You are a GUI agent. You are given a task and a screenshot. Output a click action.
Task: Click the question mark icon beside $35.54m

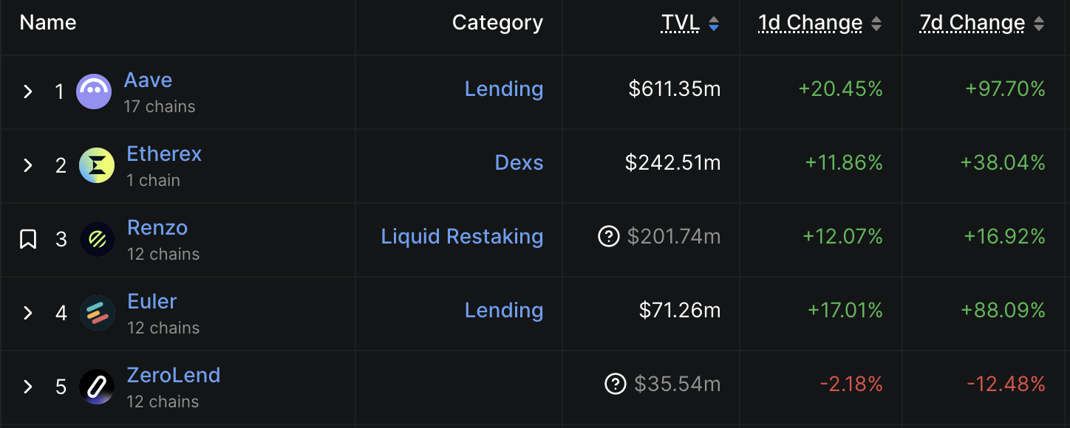tap(616, 384)
